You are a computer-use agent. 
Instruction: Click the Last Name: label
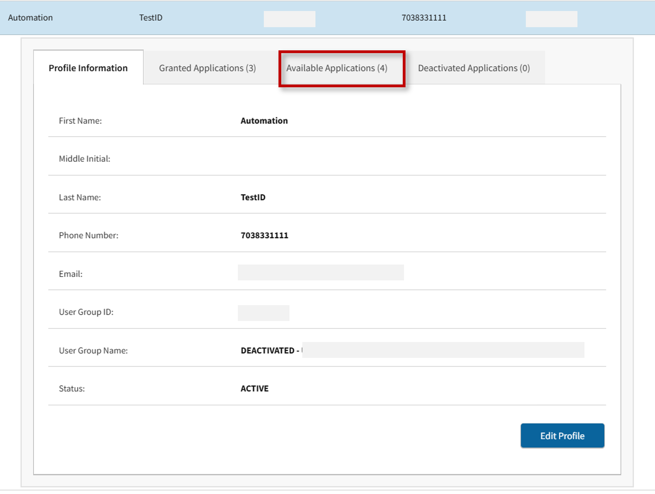coord(80,197)
